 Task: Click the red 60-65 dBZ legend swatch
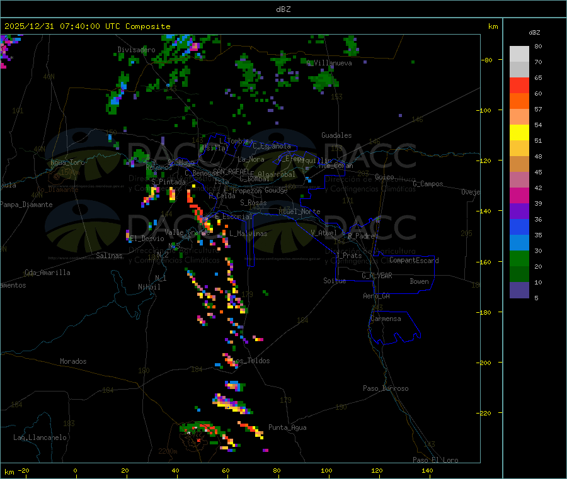click(x=519, y=85)
